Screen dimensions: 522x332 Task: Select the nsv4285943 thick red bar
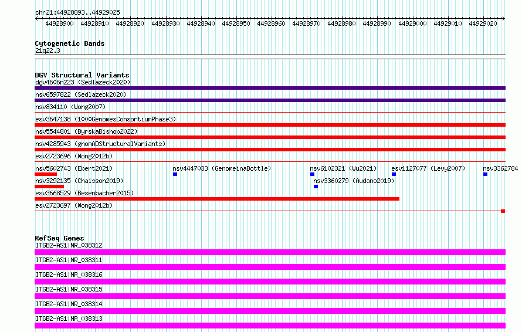[x=270, y=150]
